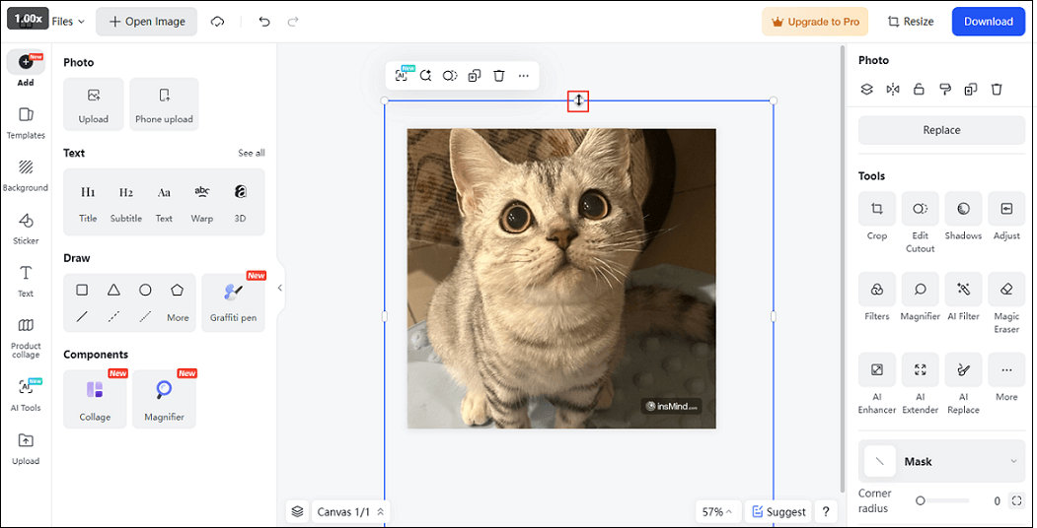Click the AI tool in floating toolbar
Screen dimensions: 1037x528
click(403, 75)
